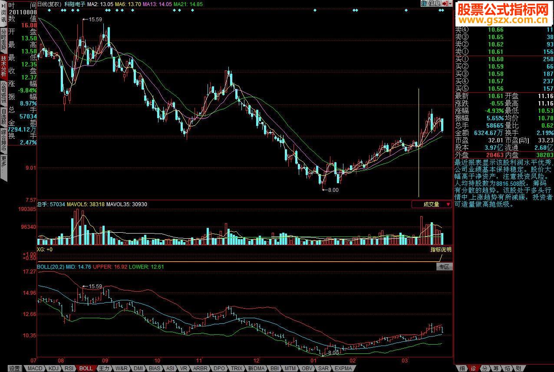
Task: Click the 15.59 high price marker
Action: pos(95,19)
